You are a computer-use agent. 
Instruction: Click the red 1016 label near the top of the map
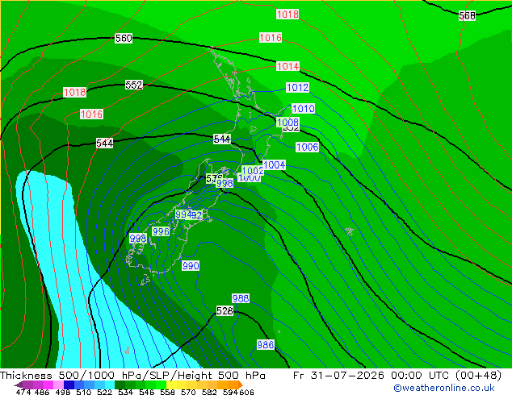pos(271,37)
